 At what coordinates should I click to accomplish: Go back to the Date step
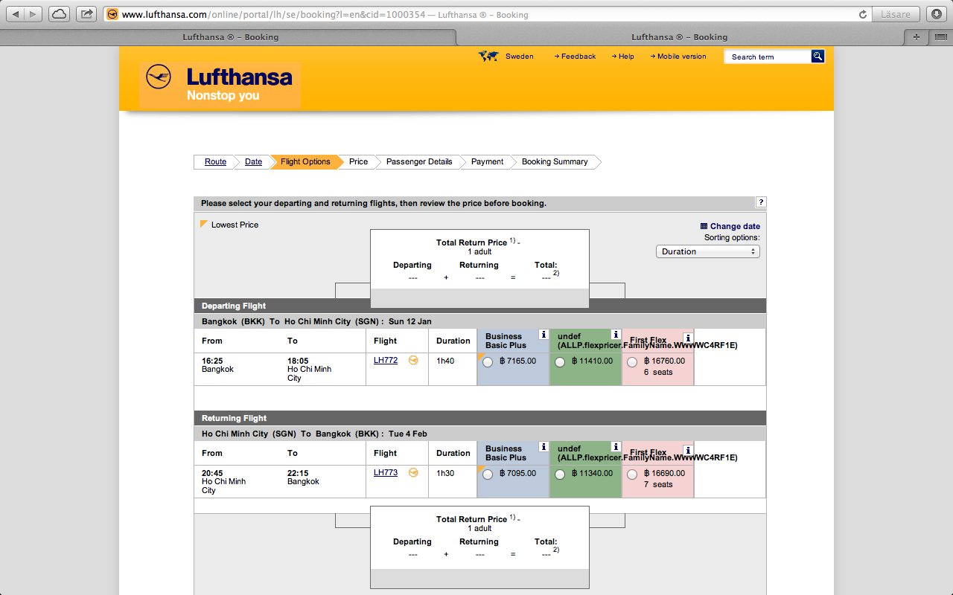pos(253,161)
